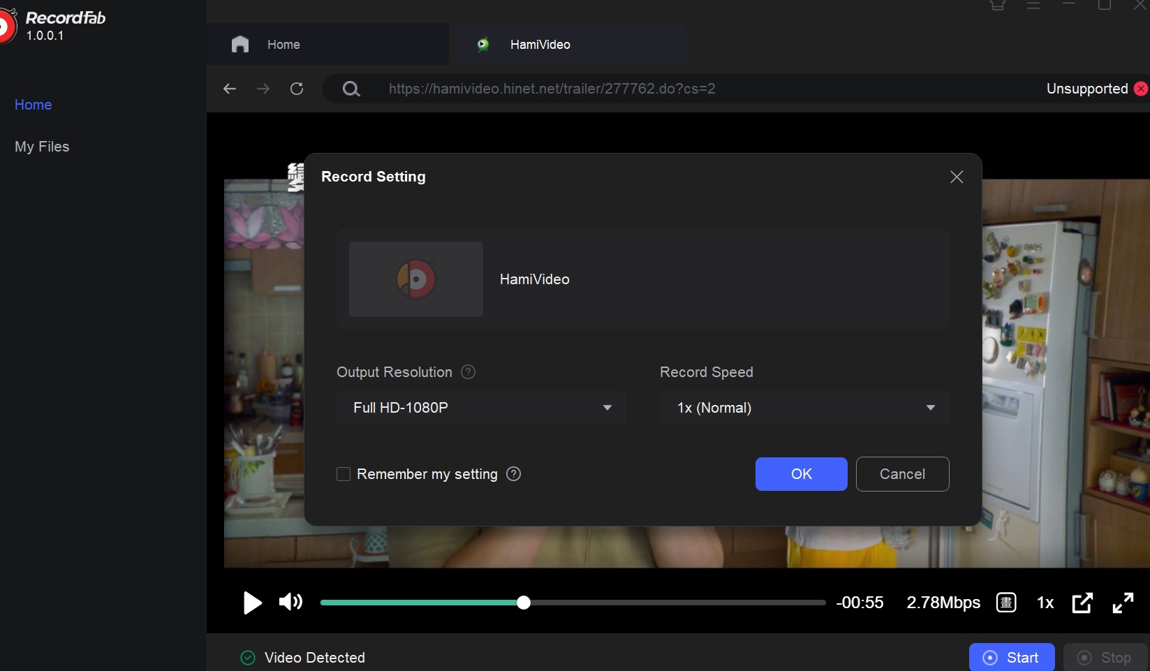This screenshot has width=1150, height=671.
Task: Click the Home tab house icon
Action: point(240,44)
